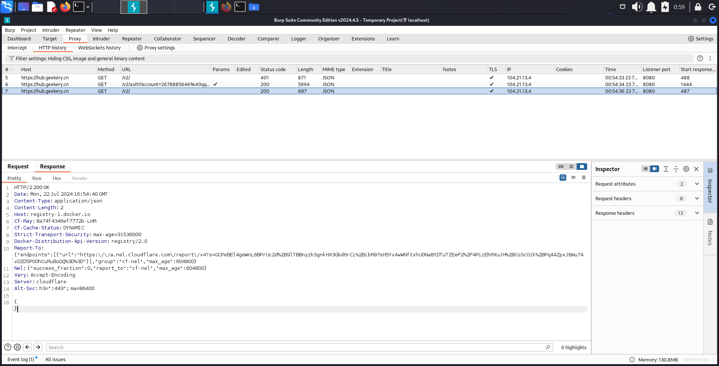Open Inspector settings gear
This screenshot has width=719, height=366.
click(686, 169)
